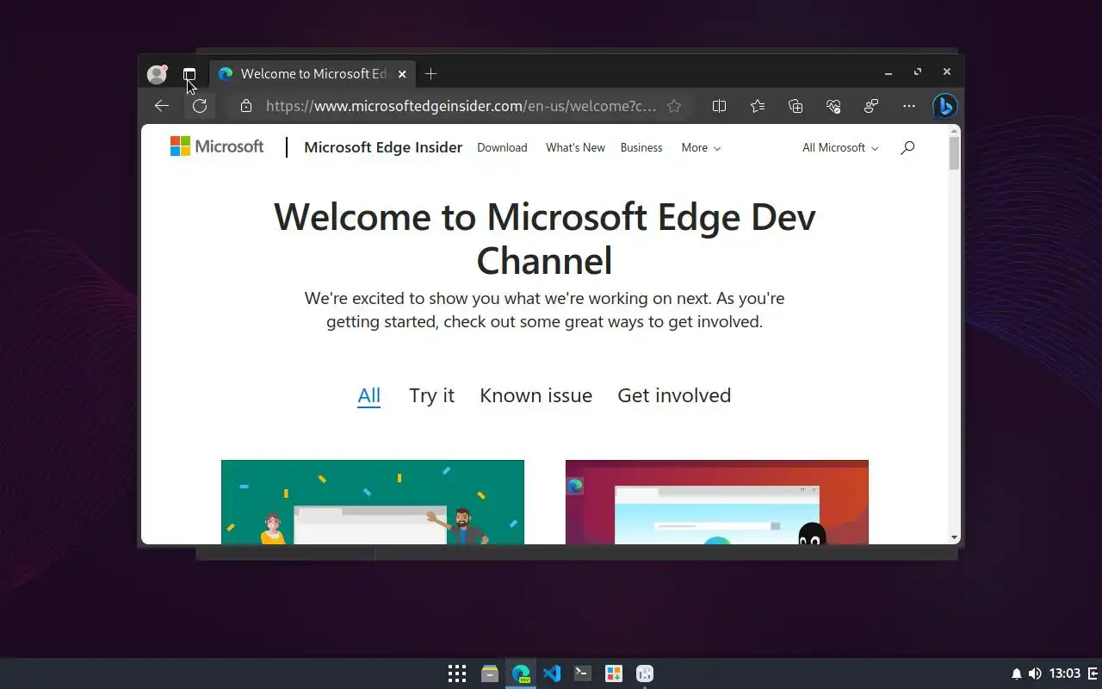Screen dimensions: 1102x689
Task: Expand the More dropdown menu
Action: 701,148
